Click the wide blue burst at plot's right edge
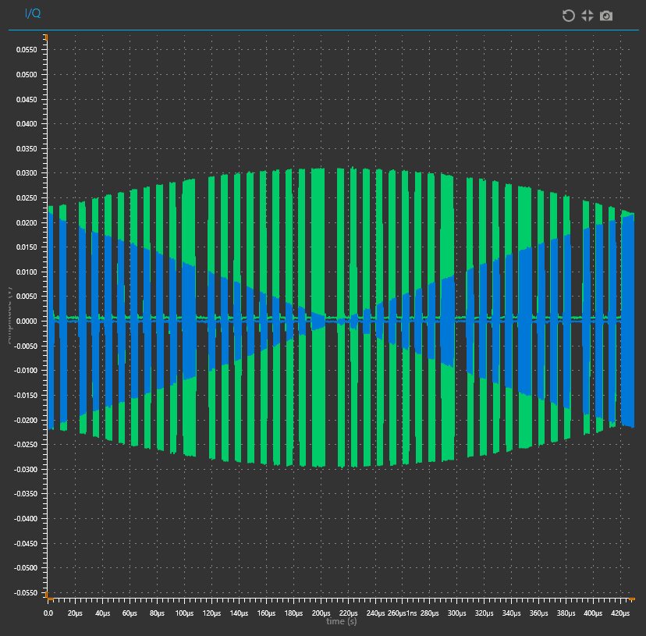646x636 pixels. (627, 319)
